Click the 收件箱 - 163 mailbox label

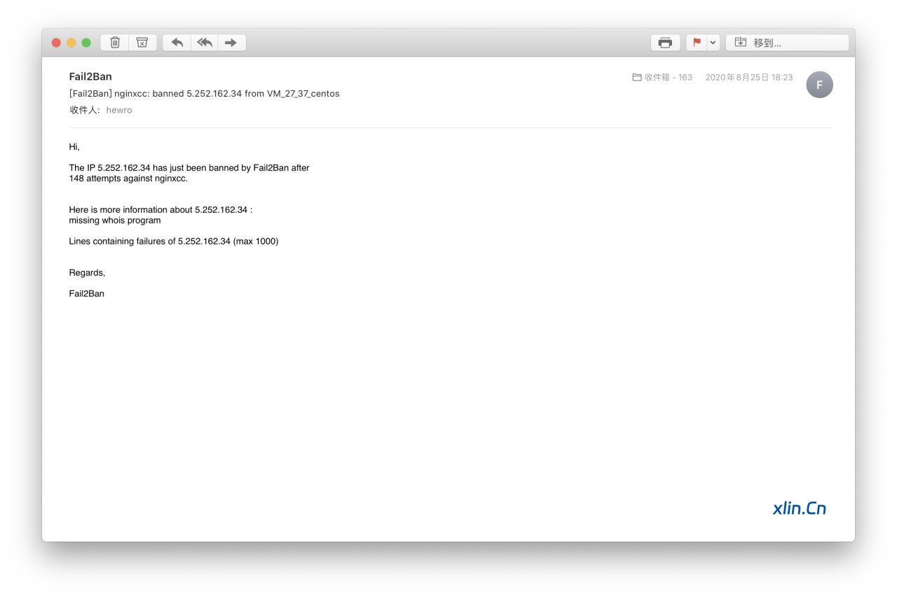pos(668,77)
